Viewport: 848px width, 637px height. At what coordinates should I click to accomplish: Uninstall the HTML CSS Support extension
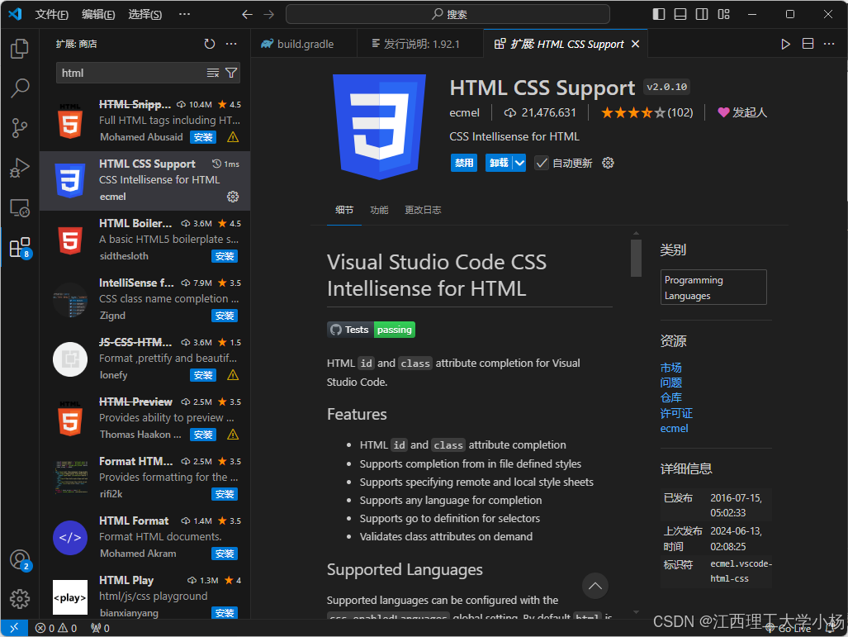click(500, 163)
